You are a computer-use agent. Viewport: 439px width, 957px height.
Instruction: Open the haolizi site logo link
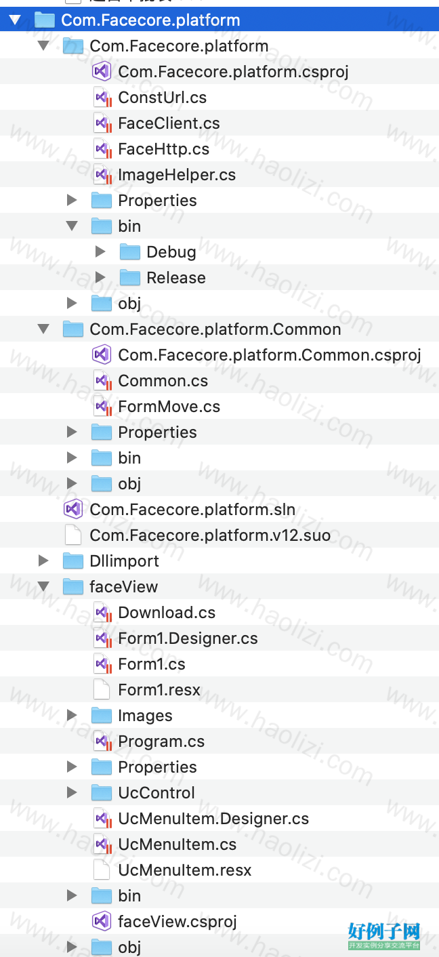click(384, 936)
